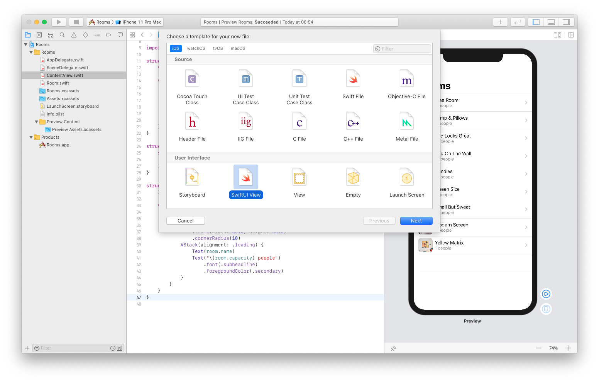
Task: Collapse the Preview Content group
Action: (x=36, y=122)
